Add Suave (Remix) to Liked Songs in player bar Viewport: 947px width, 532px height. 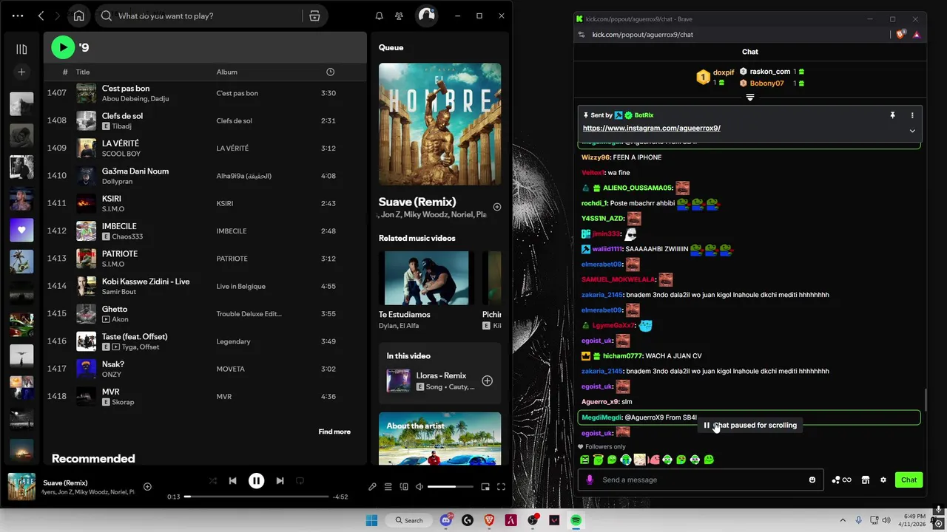click(147, 486)
